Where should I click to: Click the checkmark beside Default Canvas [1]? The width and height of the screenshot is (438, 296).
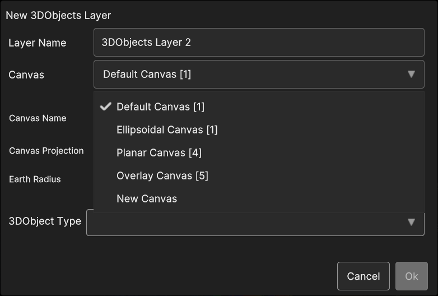coord(106,107)
